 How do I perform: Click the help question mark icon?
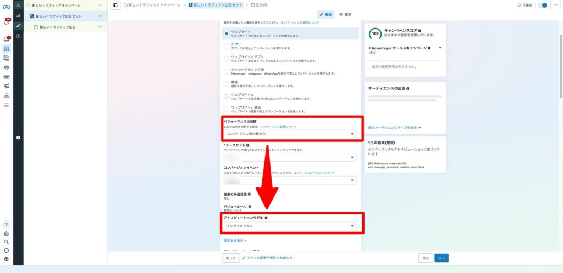(7, 225)
